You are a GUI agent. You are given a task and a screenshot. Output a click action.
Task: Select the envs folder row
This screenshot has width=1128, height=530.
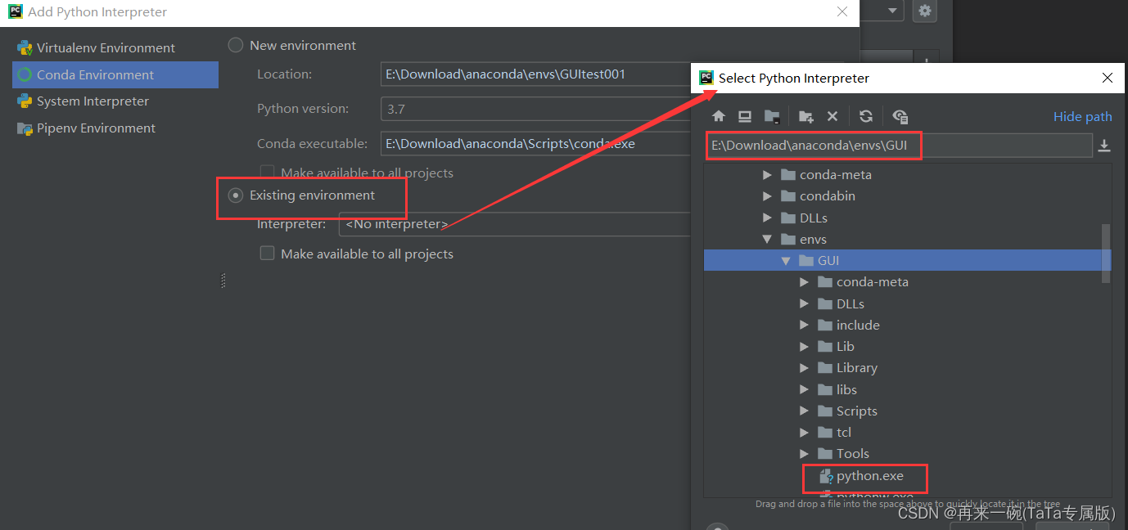tap(908, 240)
